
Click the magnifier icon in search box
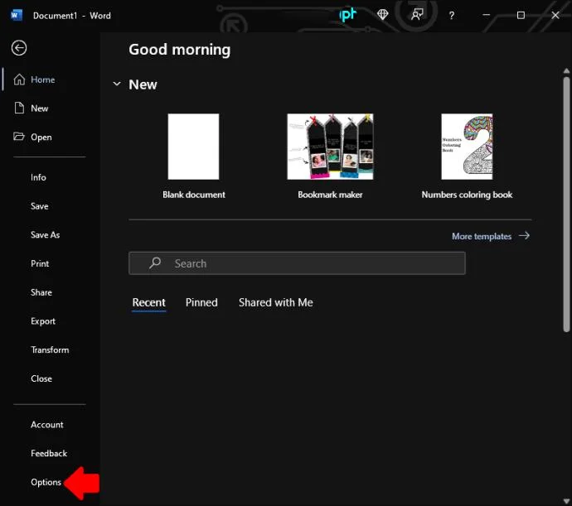(155, 263)
